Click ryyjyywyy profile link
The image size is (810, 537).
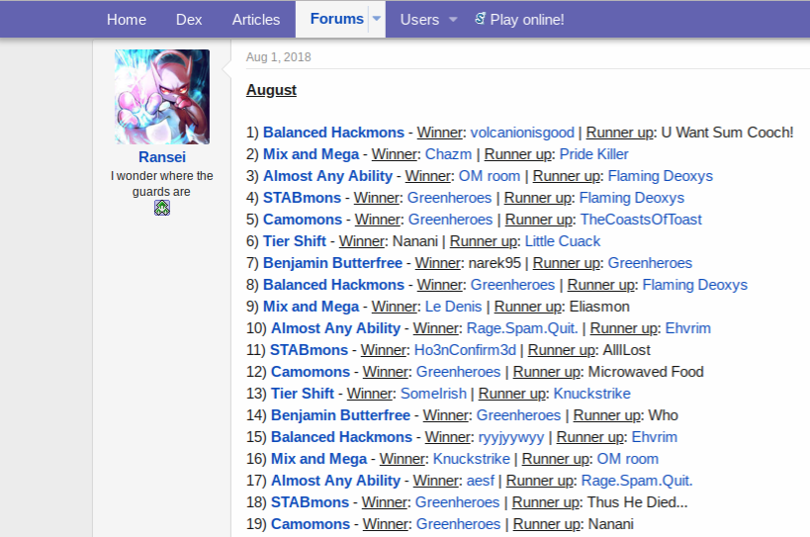(x=511, y=437)
